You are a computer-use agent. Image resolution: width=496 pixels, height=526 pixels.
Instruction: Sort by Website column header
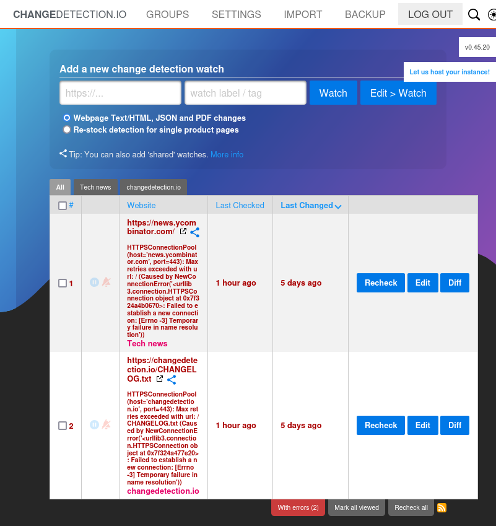[x=141, y=205]
